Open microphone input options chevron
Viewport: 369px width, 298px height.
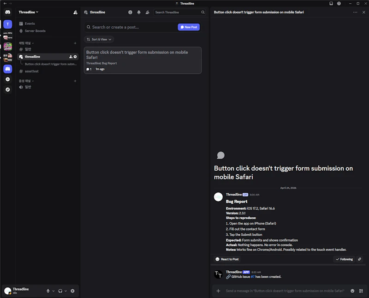[x=54, y=291]
